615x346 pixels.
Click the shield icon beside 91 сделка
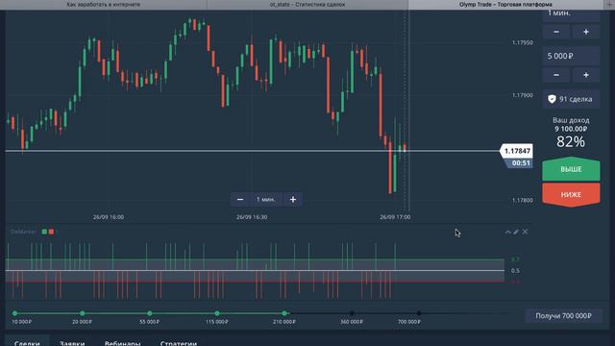[552, 99]
